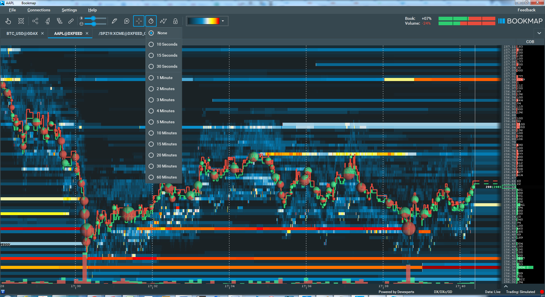The width and height of the screenshot is (545, 297).
Task: Open the chat notes icon
Action: (x=127, y=21)
